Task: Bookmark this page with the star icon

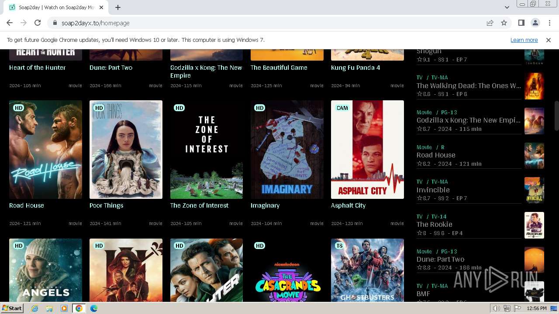Action: click(504, 23)
